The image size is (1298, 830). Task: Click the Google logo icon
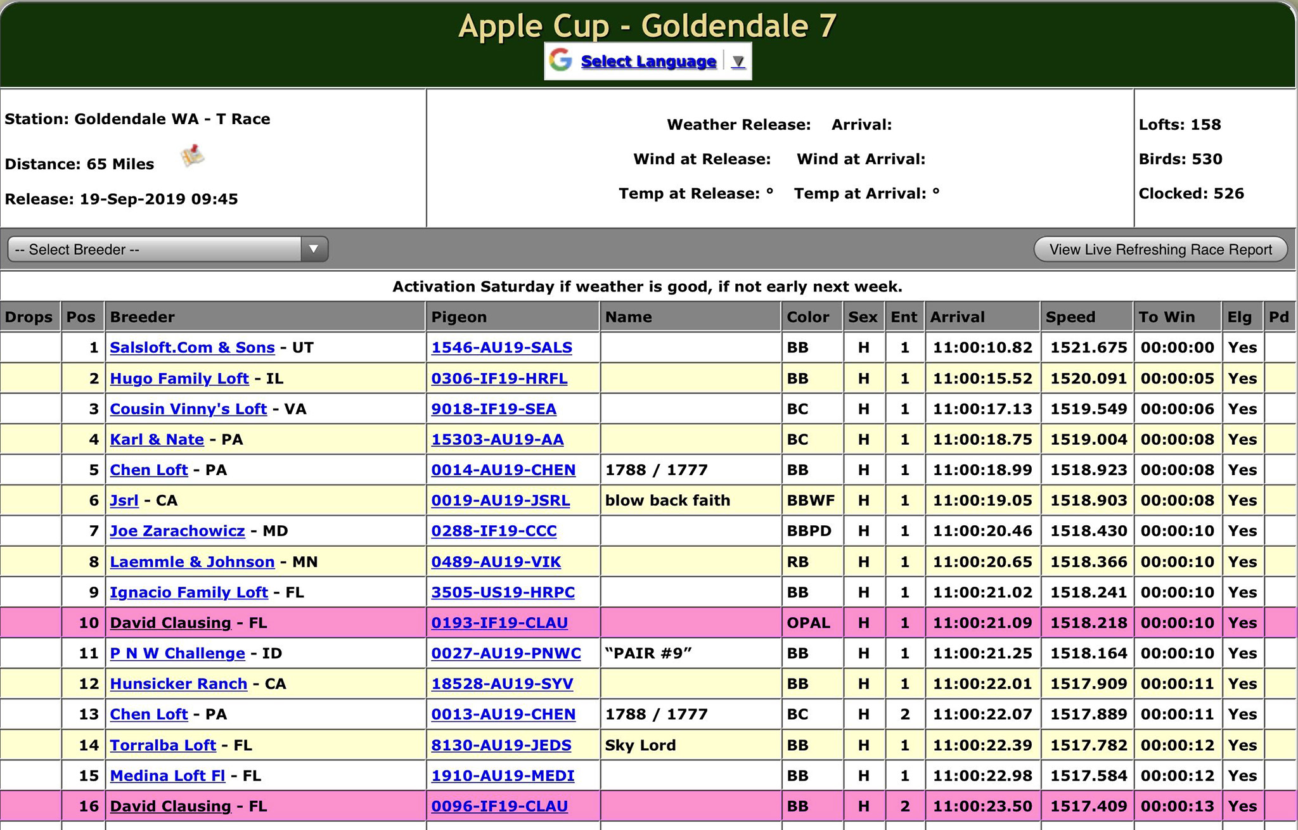click(560, 61)
